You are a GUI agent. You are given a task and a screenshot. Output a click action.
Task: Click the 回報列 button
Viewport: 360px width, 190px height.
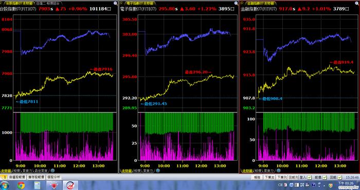click(293, 177)
